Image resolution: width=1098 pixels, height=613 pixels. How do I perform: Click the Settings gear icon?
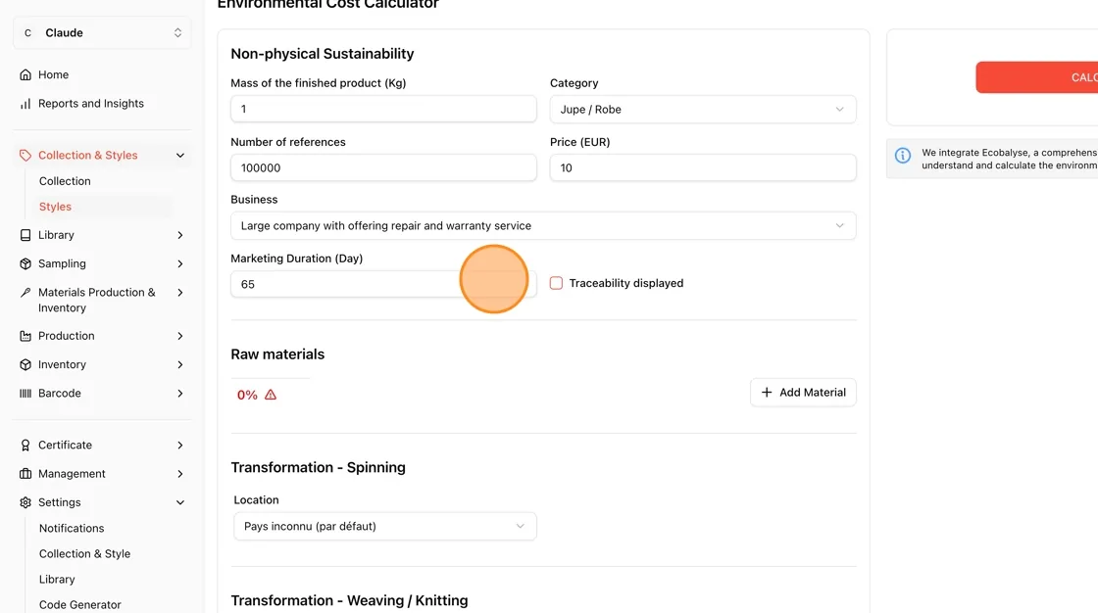point(25,502)
